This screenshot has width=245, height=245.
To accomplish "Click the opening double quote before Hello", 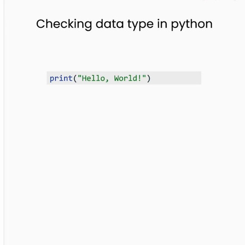I will click(79, 77).
